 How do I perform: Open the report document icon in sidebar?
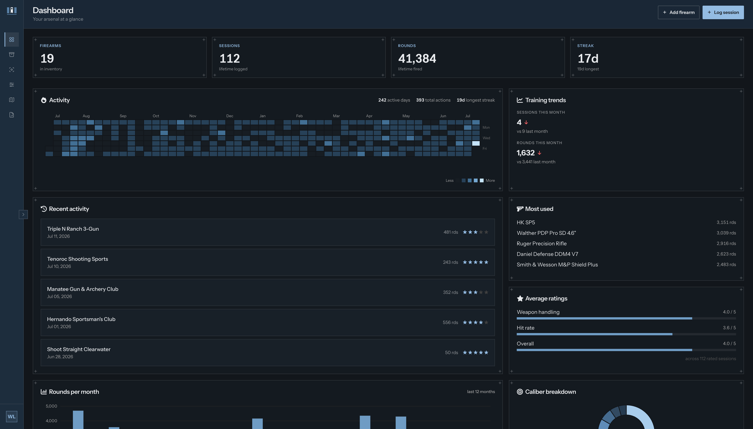[12, 115]
